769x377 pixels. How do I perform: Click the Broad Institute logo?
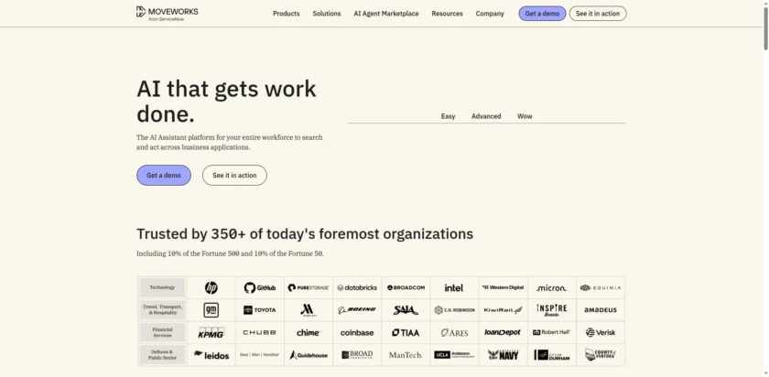click(x=357, y=354)
